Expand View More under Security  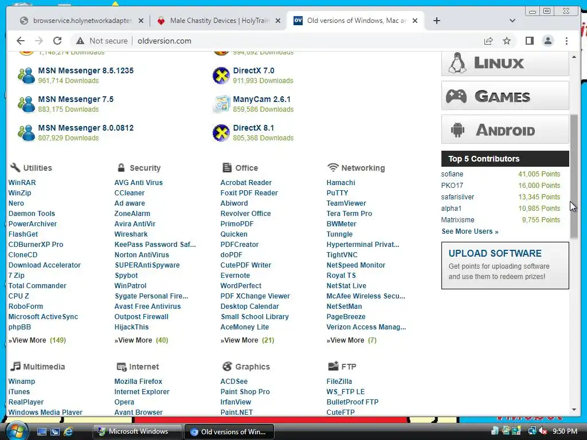point(141,340)
